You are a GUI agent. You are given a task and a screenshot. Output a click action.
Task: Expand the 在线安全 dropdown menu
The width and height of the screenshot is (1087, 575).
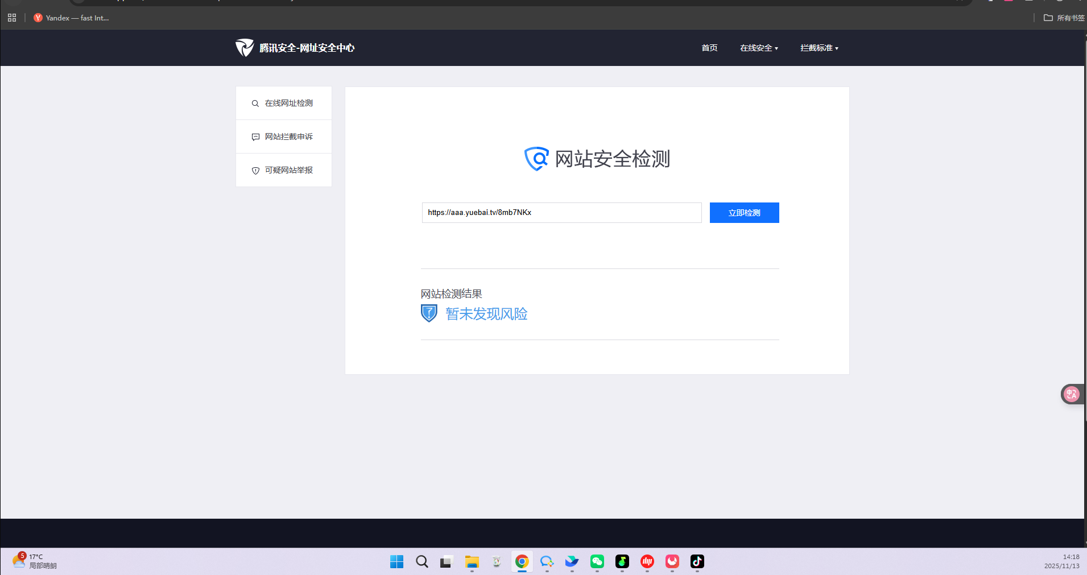tap(759, 48)
